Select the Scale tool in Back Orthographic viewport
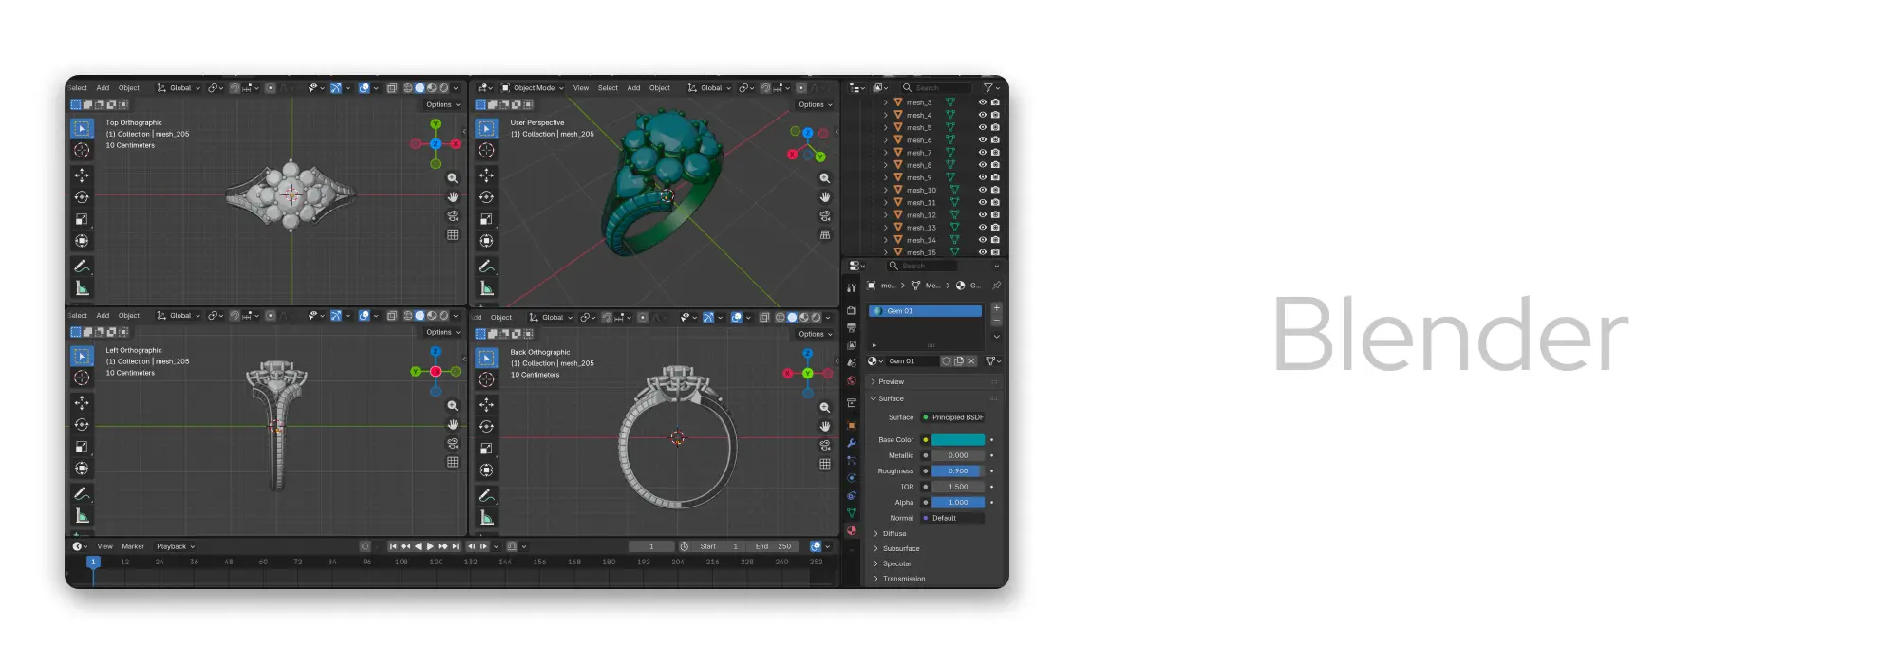 click(487, 449)
